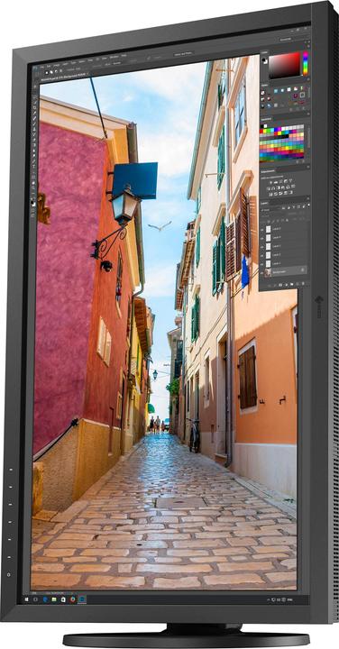Viewport: 339px width, 649px height.
Task: Select the Background layer thumbnail
Action: (268, 272)
